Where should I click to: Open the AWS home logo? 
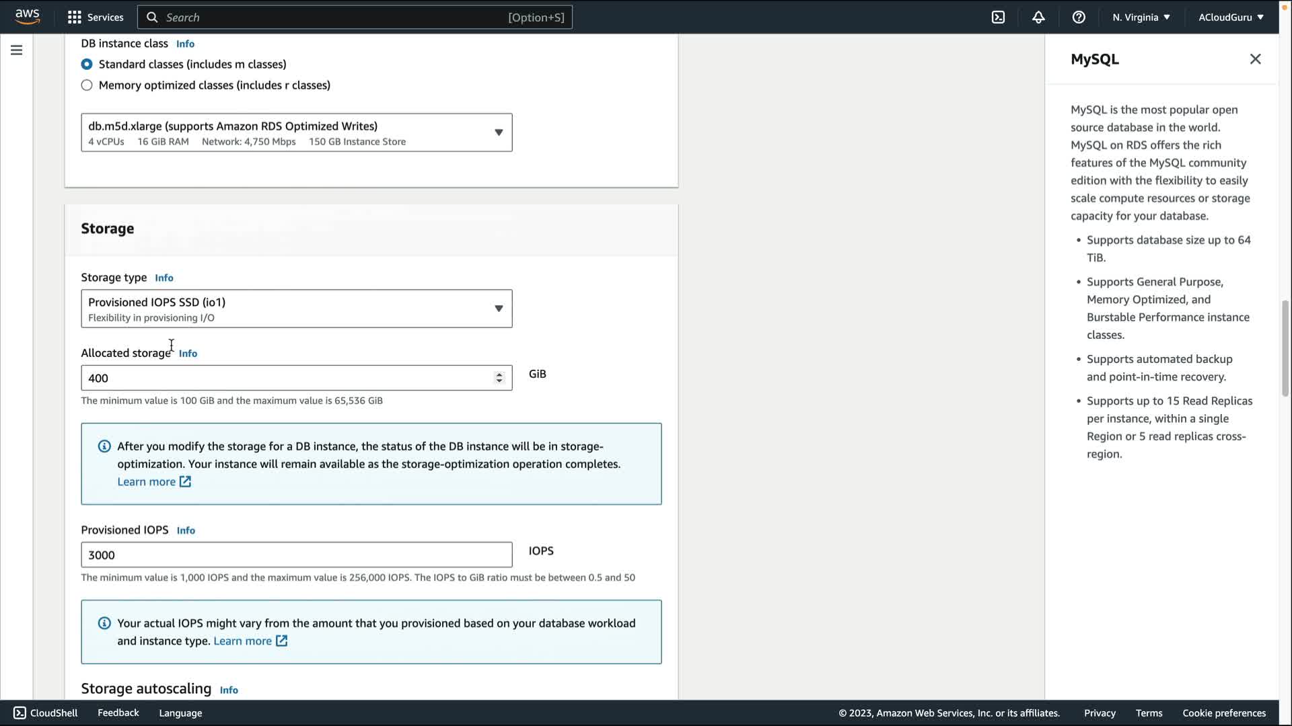[28, 16]
